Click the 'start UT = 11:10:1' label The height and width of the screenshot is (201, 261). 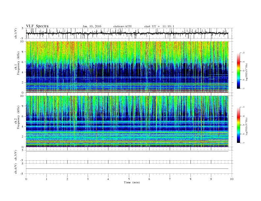[x=159, y=26]
